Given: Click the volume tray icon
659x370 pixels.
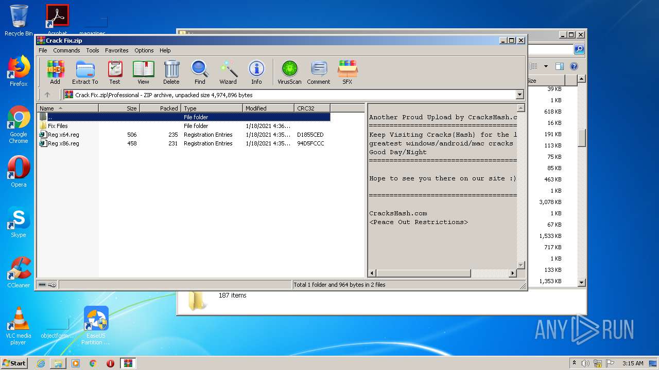Looking at the screenshot, I should point(585,363).
